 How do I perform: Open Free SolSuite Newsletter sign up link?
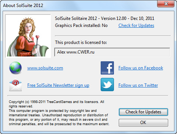point(58,85)
